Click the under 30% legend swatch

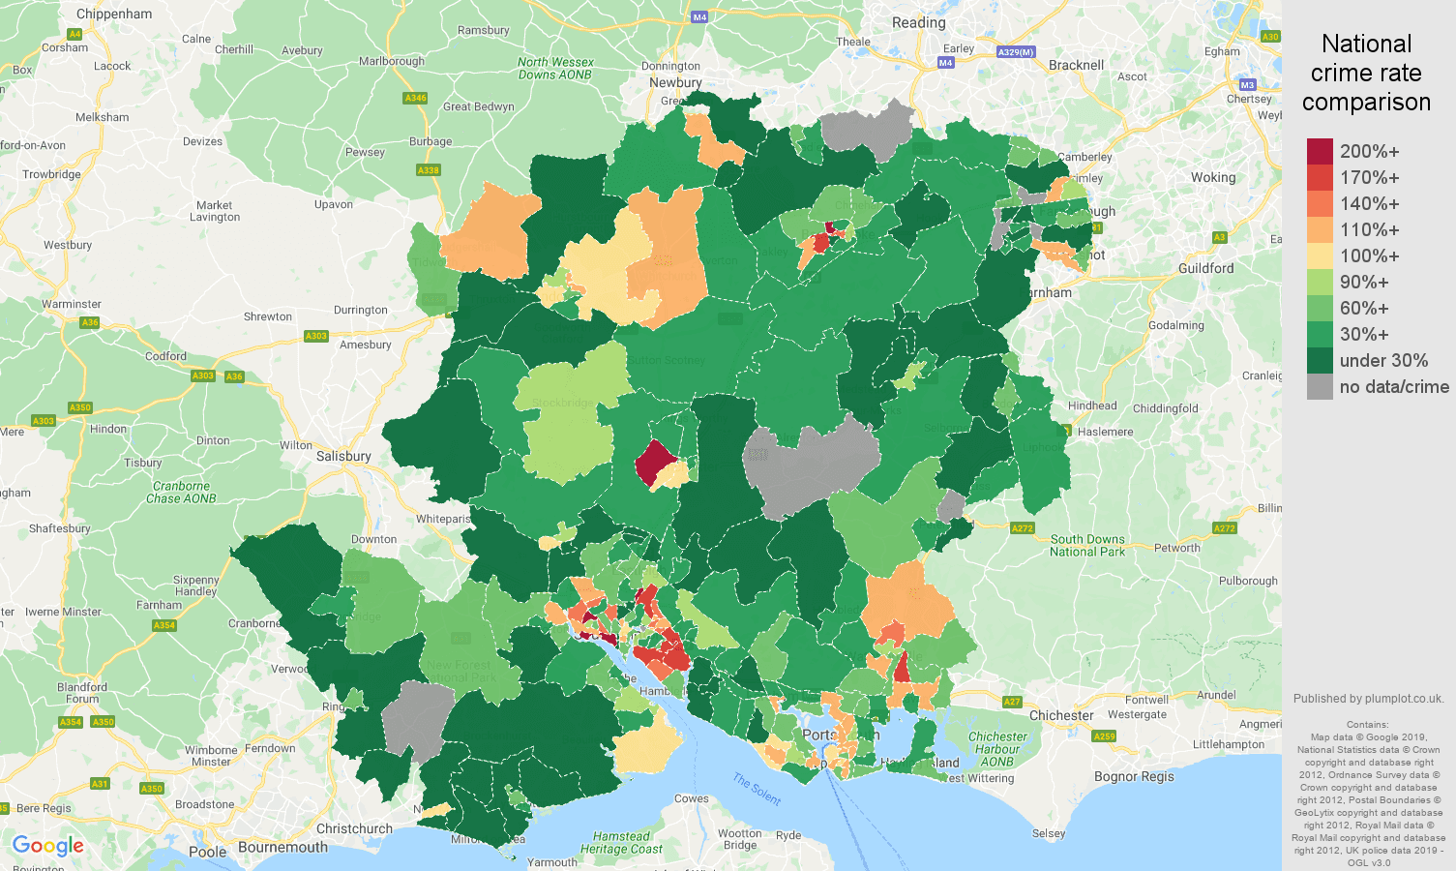click(x=1320, y=361)
